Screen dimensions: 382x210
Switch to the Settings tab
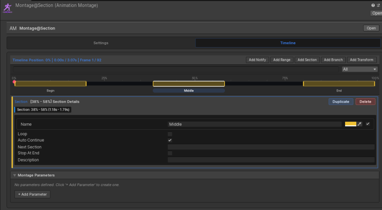pyautogui.click(x=101, y=43)
